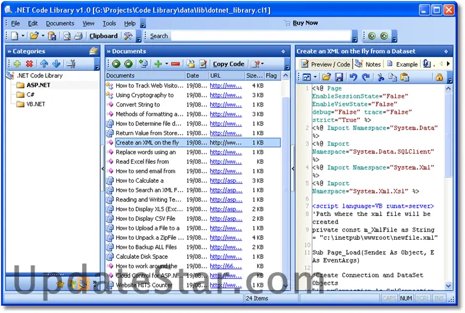Add a new category with green plus
This screenshot has height=313, width=465.
[x=17, y=64]
